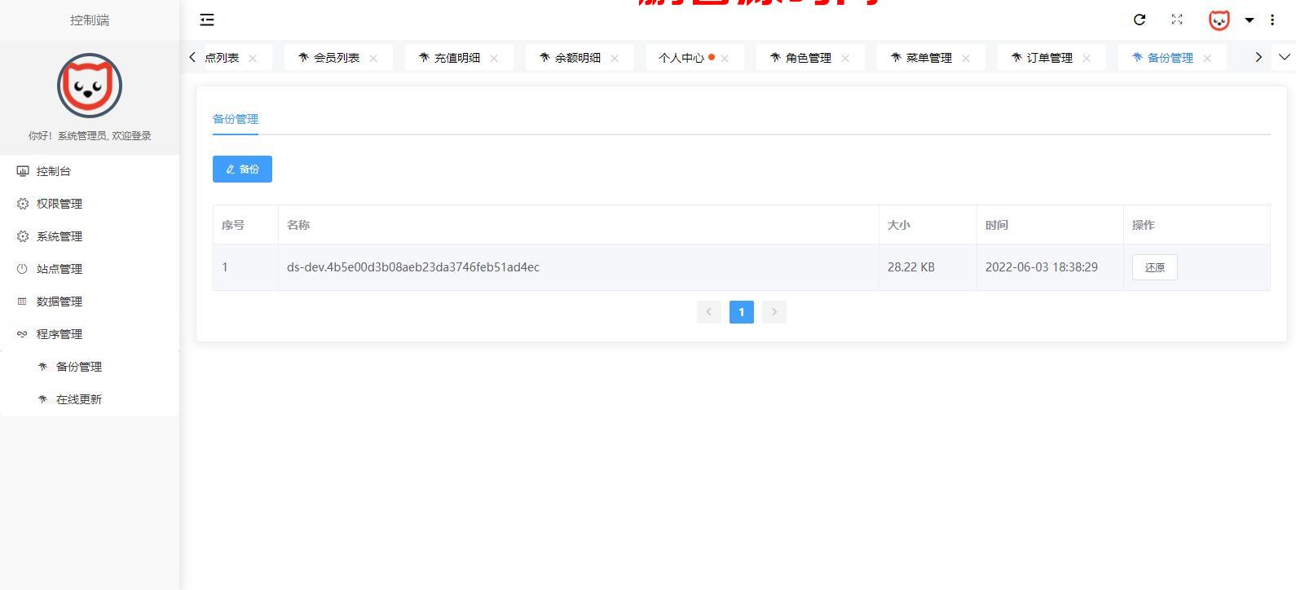Click the cat avatar in the top-right header
1296x590 pixels.
coord(1219,20)
